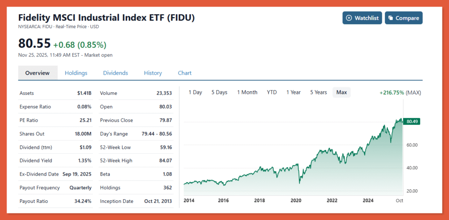Choose the 1 Year chart range

pos(293,92)
